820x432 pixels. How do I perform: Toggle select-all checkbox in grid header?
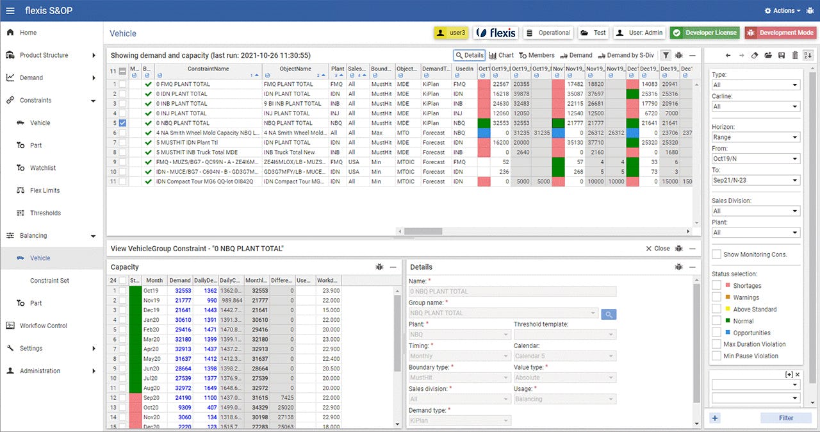click(x=122, y=71)
